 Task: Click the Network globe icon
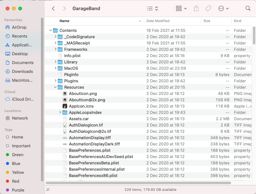pos(8,118)
